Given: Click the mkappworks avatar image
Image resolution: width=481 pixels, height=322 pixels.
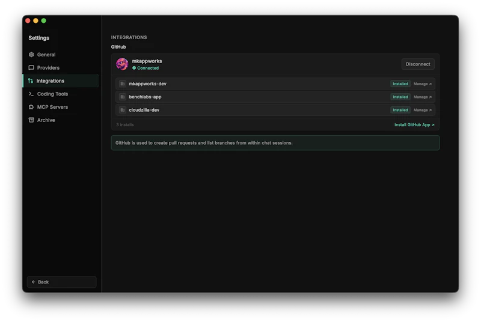Looking at the screenshot, I should pos(122,64).
